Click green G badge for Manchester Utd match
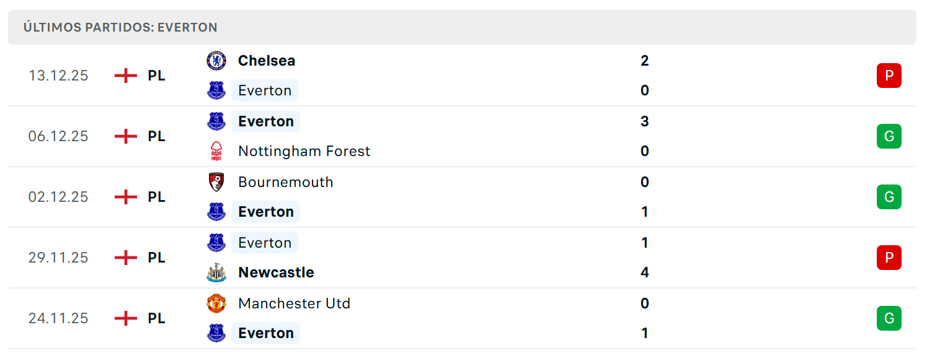Image resolution: width=927 pixels, height=361 pixels. tap(889, 318)
